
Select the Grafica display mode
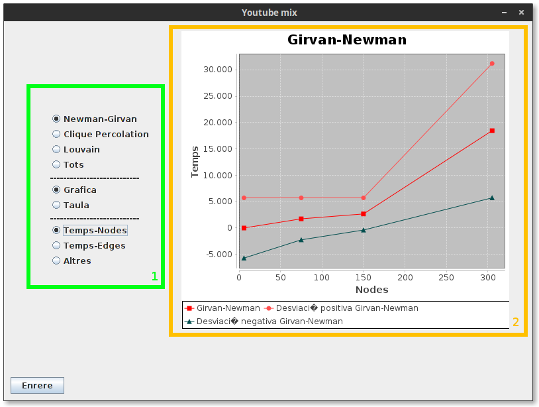(x=74, y=190)
